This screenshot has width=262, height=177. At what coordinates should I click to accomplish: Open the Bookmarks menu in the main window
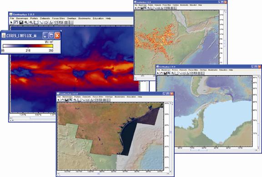click(x=85, y=18)
